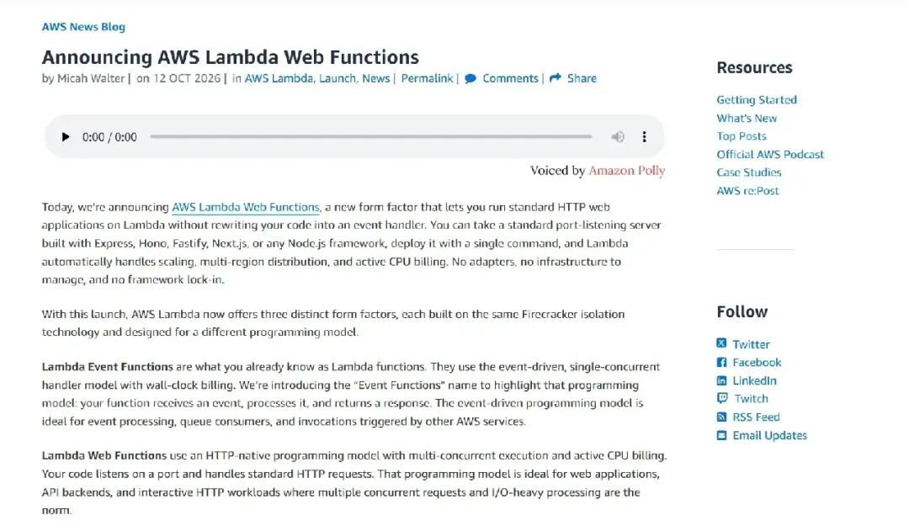Go to the AWS News Blog link
The image size is (909, 531).
83,27
